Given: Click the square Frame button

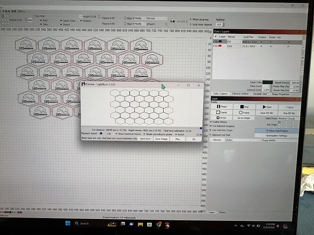Looking at the screenshot, I should 222,112.
